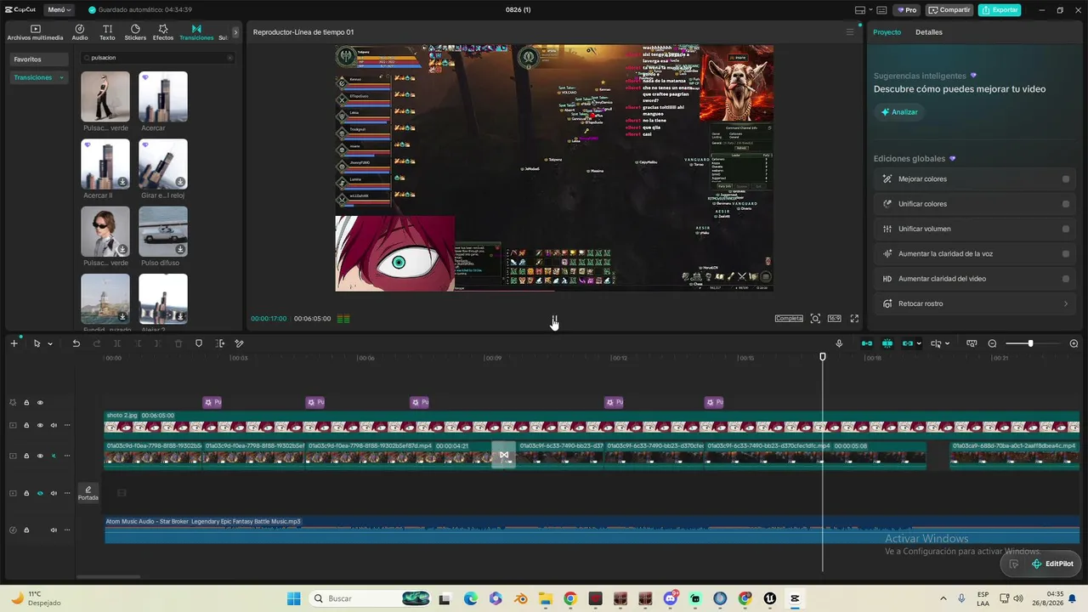Select the pointer selection tool
The height and width of the screenshot is (612, 1088).
pos(37,343)
